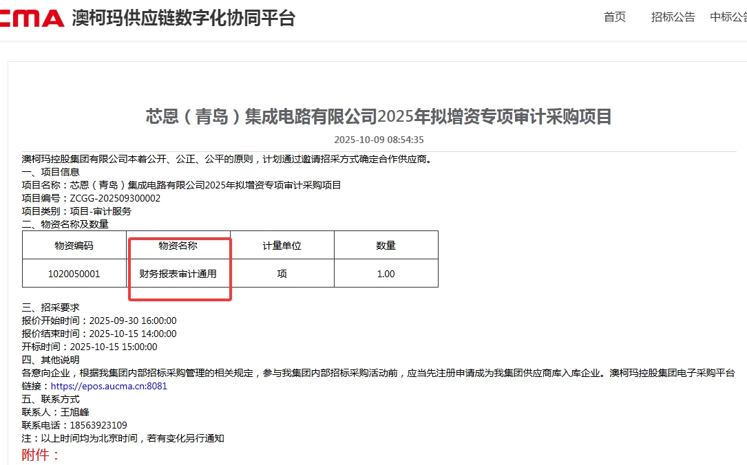This screenshot has width=747, height=465.
Task: Click the AUCMA logo
Action: [32, 18]
